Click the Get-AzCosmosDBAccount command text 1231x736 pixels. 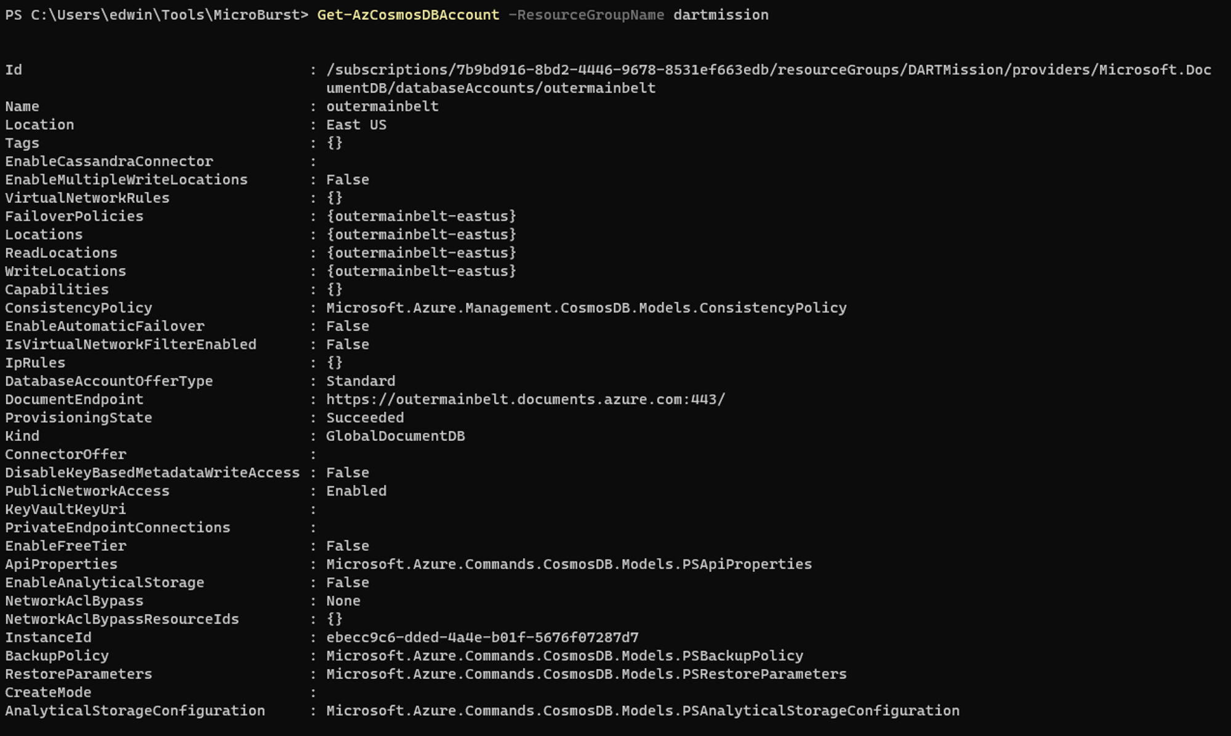407,15
